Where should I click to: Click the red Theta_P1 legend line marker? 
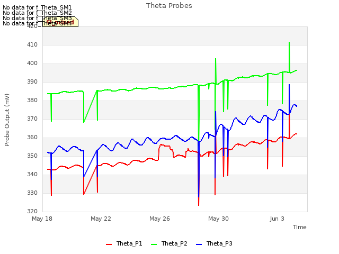pyautogui.click(x=109, y=244)
